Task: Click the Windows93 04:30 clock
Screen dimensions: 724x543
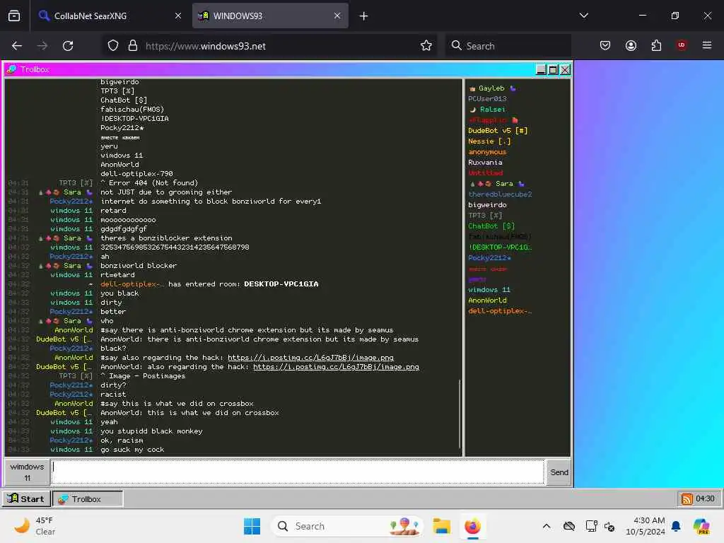Action: pyautogui.click(x=705, y=498)
